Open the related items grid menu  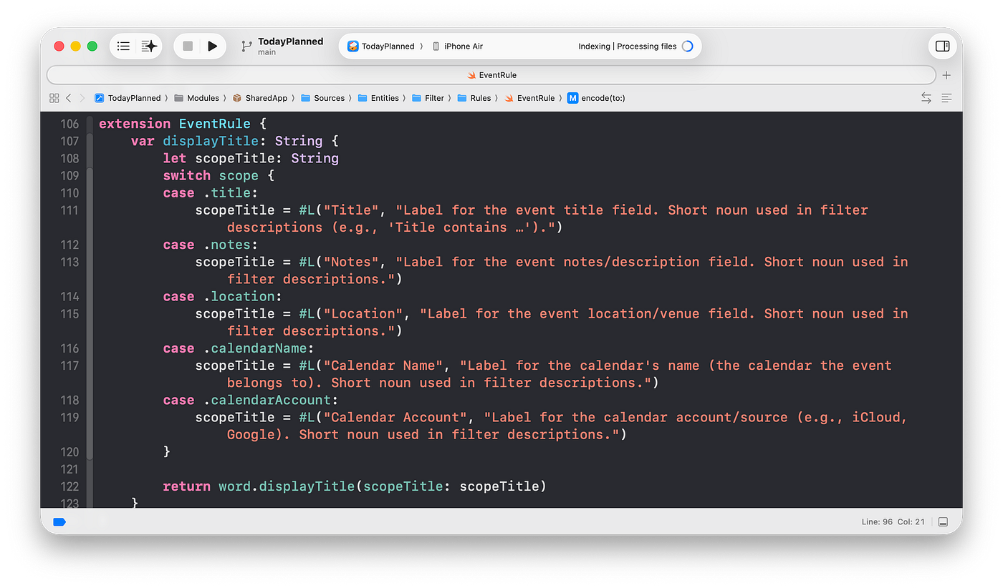(x=54, y=98)
